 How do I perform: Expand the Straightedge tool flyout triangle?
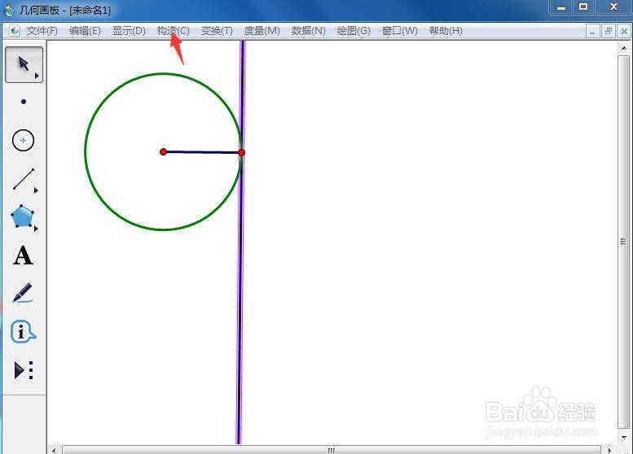[36, 190]
